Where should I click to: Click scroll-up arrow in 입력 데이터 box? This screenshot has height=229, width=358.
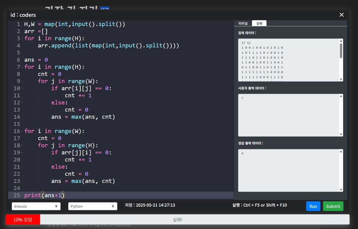click(x=341, y=41)
